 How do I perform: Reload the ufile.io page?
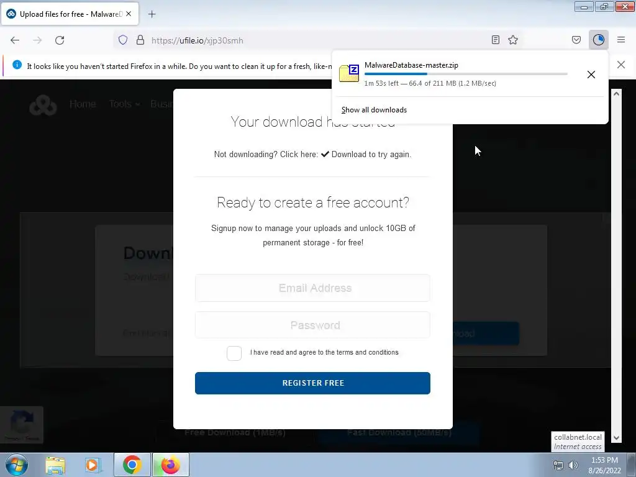[x=60, y=40]
